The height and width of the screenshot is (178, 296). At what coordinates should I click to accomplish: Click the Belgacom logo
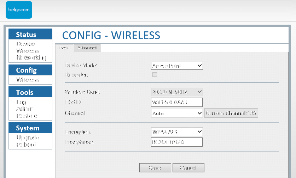(19, 9)
